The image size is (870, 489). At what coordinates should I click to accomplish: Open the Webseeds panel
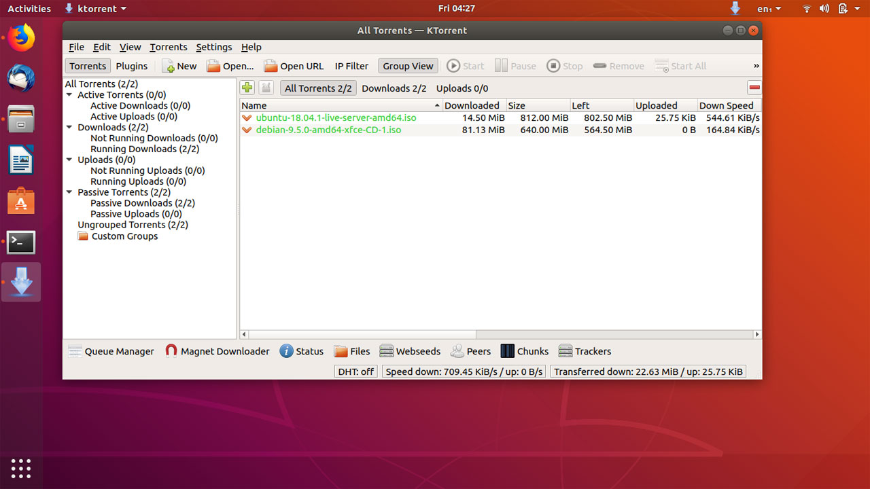(410, 351)
